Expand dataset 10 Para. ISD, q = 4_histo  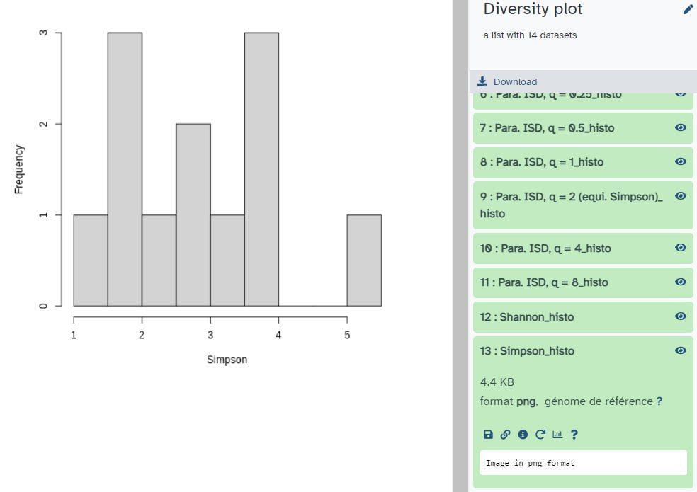point(545,248)
